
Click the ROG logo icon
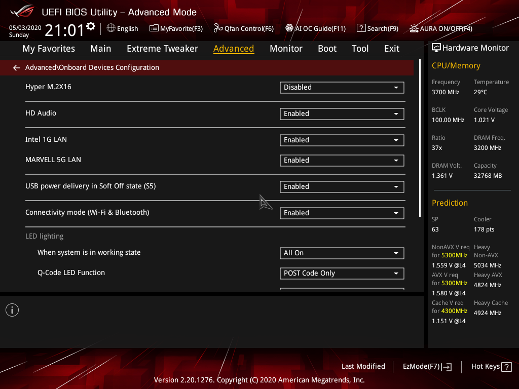pos(22,12)
